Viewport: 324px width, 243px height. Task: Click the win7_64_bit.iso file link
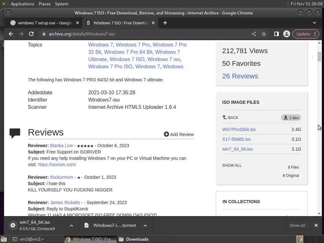tap(237, 149)
